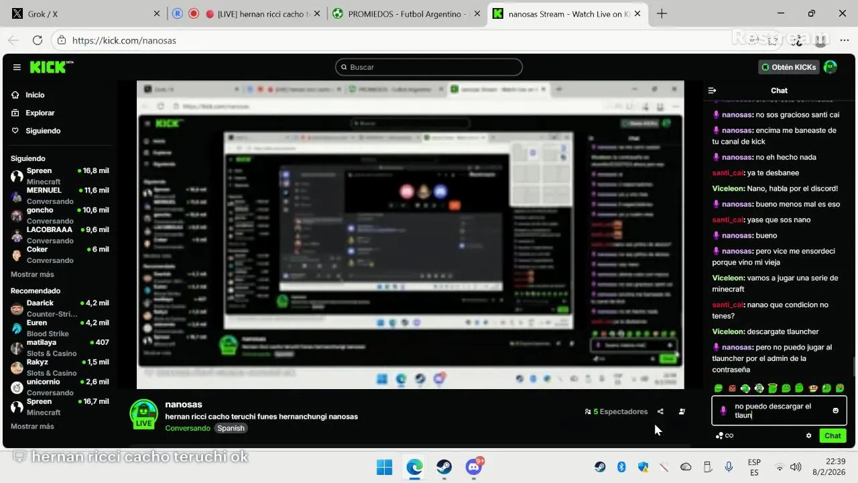Open Explorar in the sidebar

(33, 113)
